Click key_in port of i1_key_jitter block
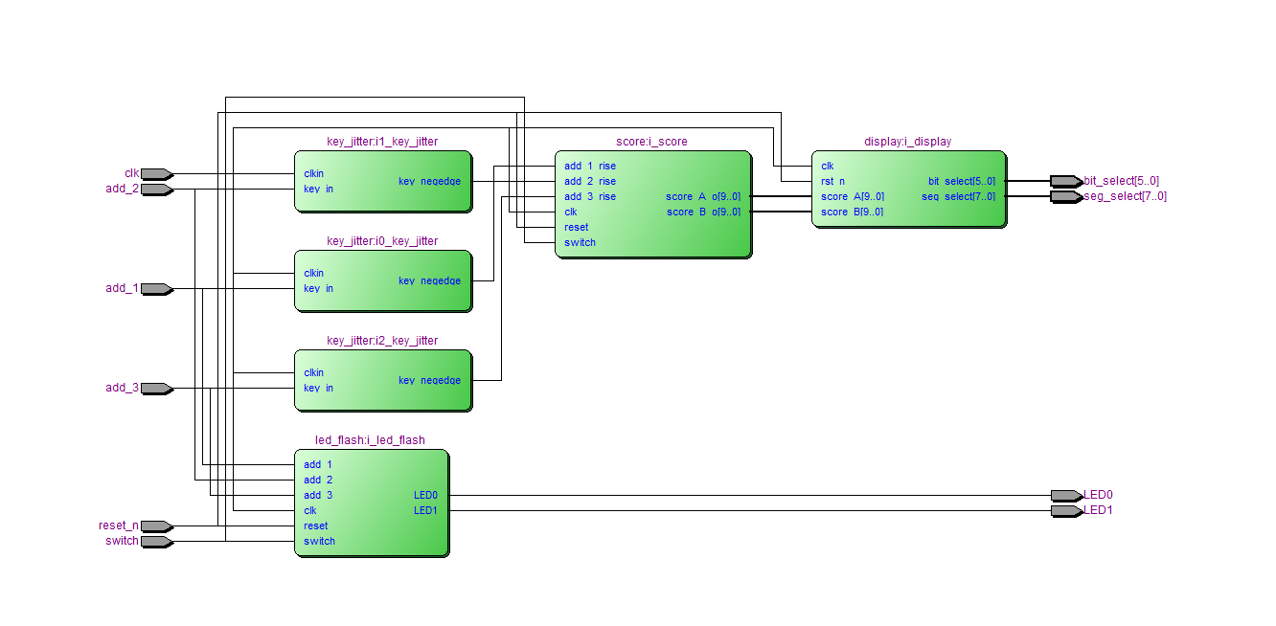Image resolution: width=1276 pixels, height=626 pixels. (319, 190)
